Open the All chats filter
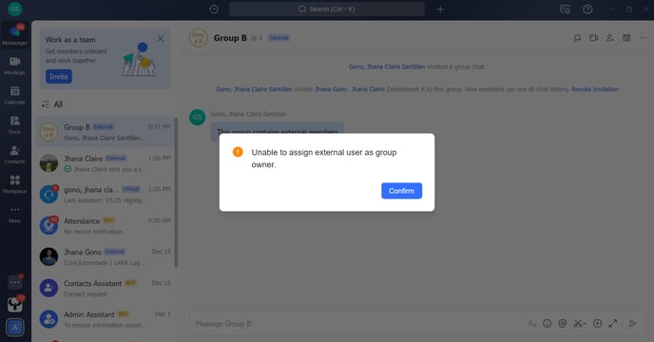The image size is (654, 342). click(x=52, y=104)
